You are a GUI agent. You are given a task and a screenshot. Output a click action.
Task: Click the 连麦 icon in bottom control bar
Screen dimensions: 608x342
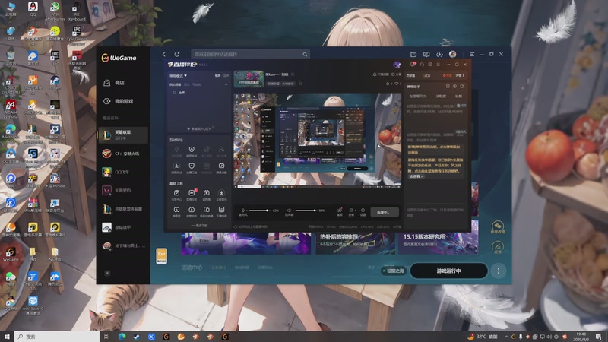pyautogui.click(x=340, y=212)
